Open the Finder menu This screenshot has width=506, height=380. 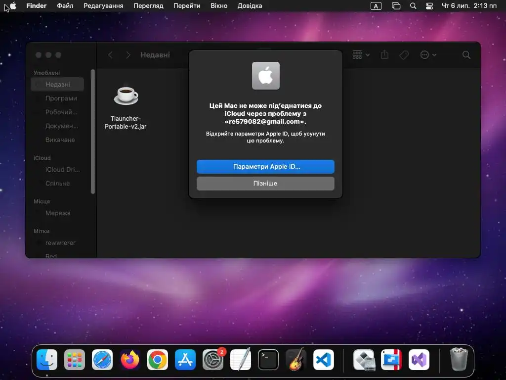(36, 6)
